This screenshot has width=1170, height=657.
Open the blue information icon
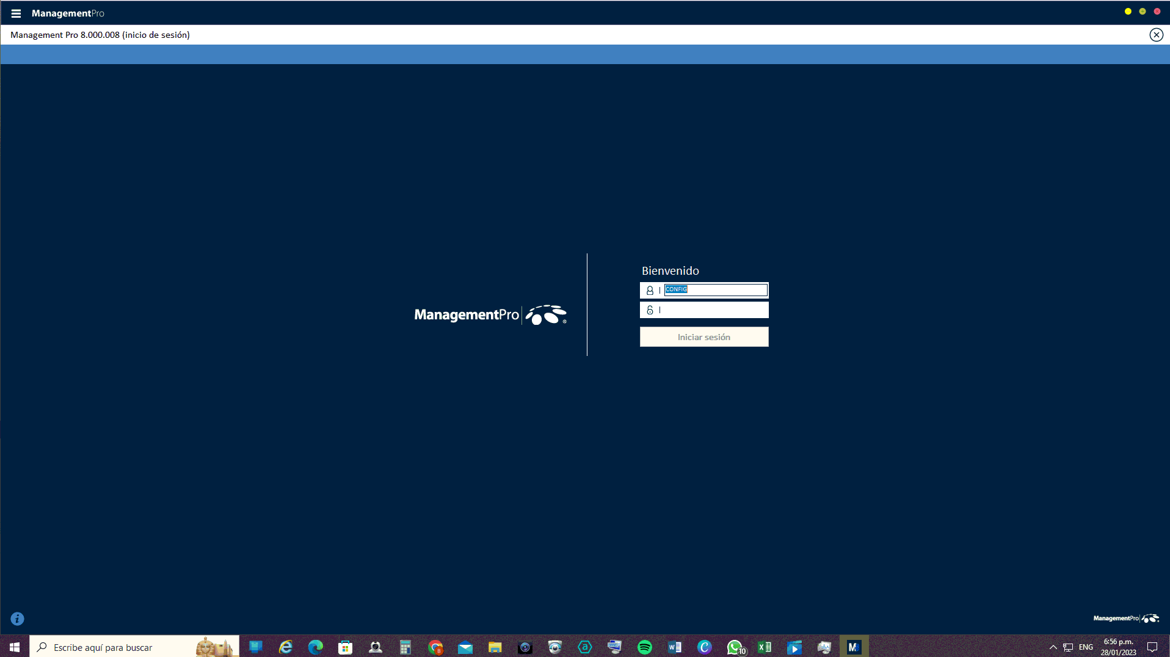click(18, 619)
